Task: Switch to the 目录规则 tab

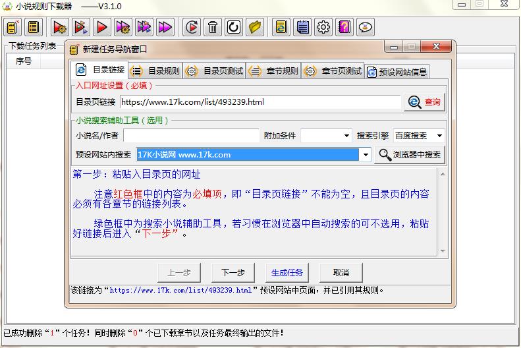Action: pyautogui.click(x=155, y=71)
